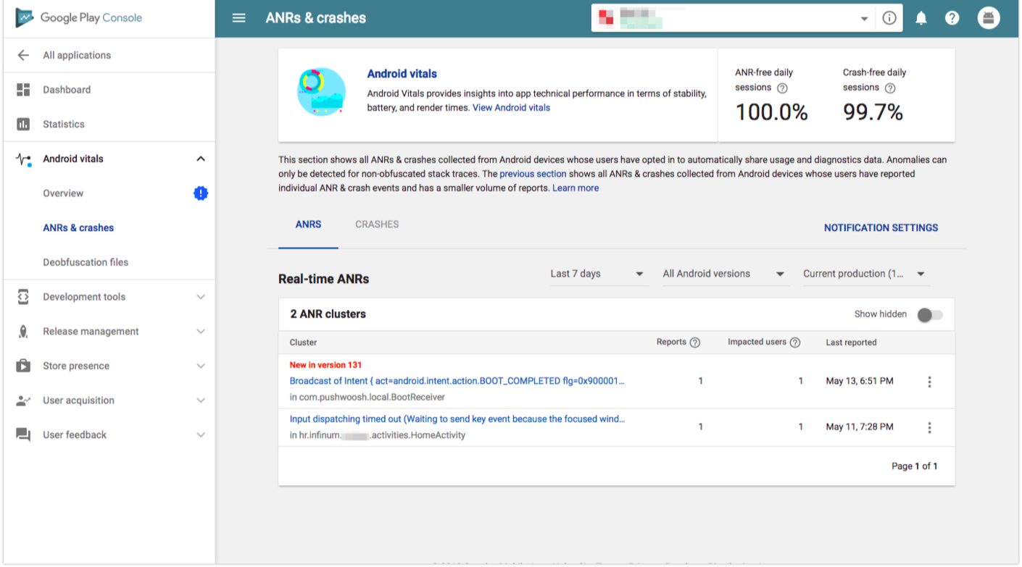Click the notifications bell icon

coord(921,18)
